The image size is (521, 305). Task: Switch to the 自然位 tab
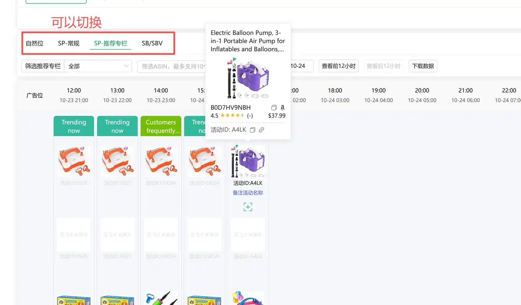point(34,43)
